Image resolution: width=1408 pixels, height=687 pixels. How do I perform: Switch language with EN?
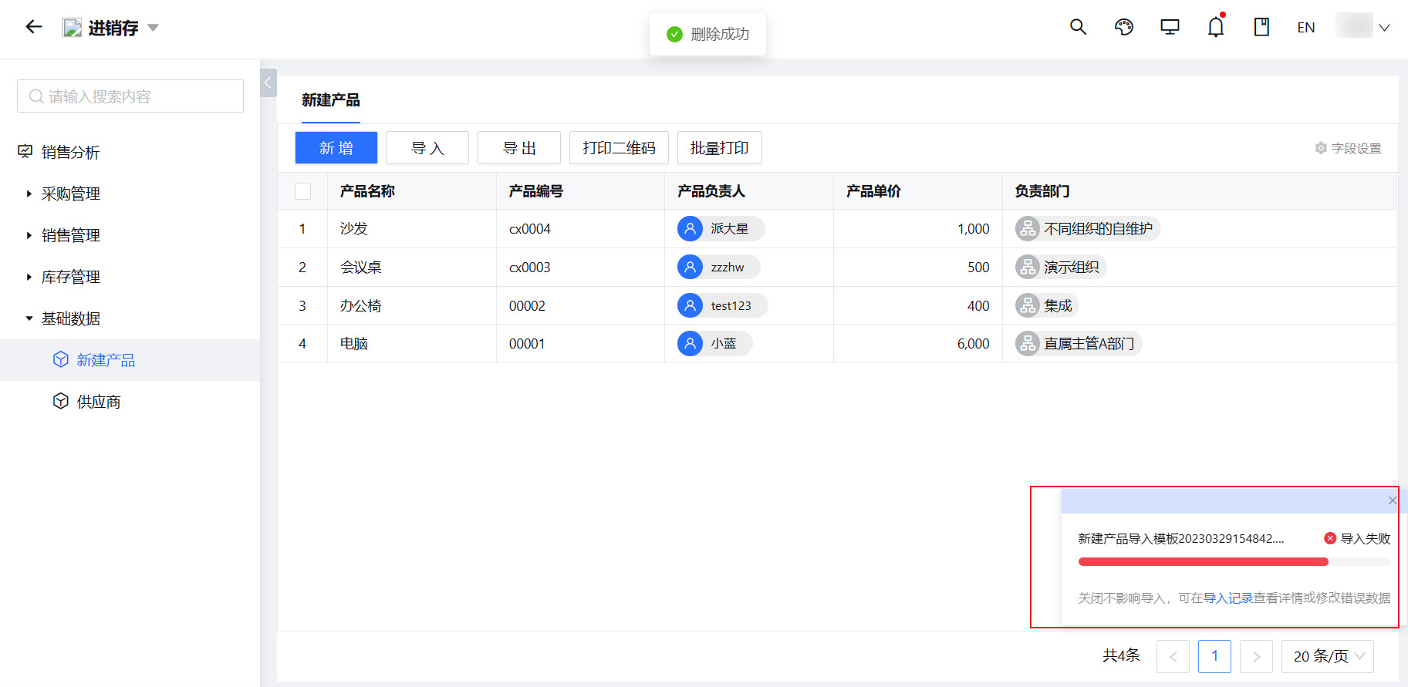pyautogui.click(x=1306, y=28)
